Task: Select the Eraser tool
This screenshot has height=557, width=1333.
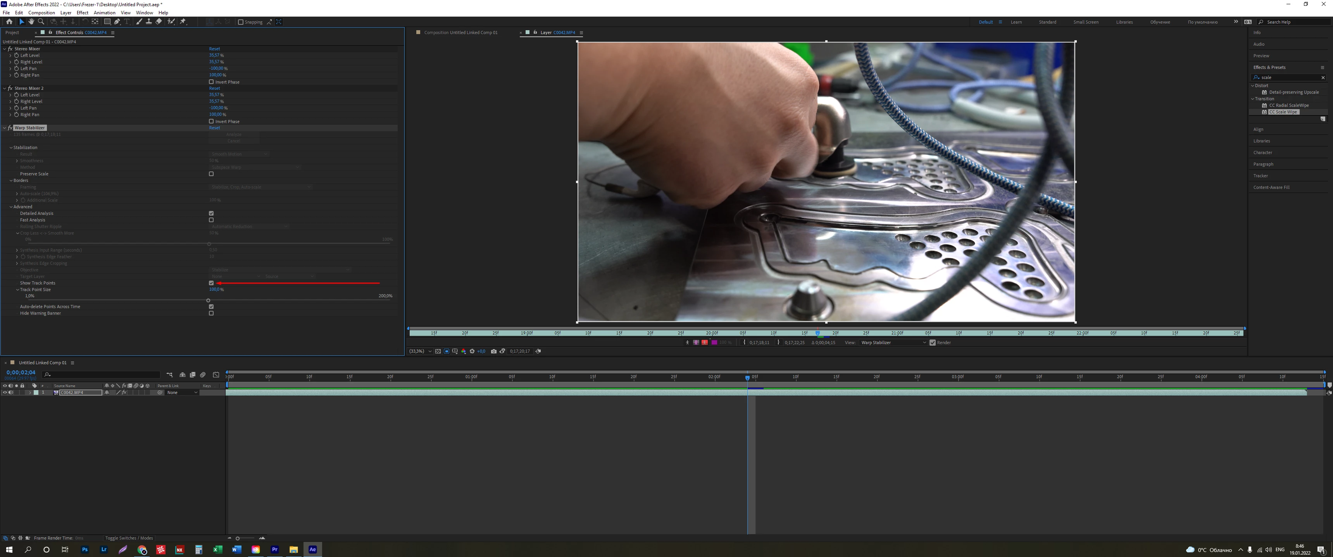Action: [159, 22]
